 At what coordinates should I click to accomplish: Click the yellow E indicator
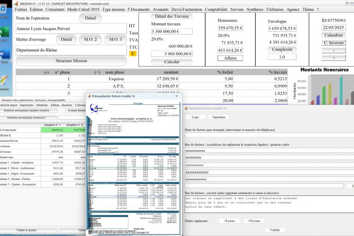tap(133, 53)
